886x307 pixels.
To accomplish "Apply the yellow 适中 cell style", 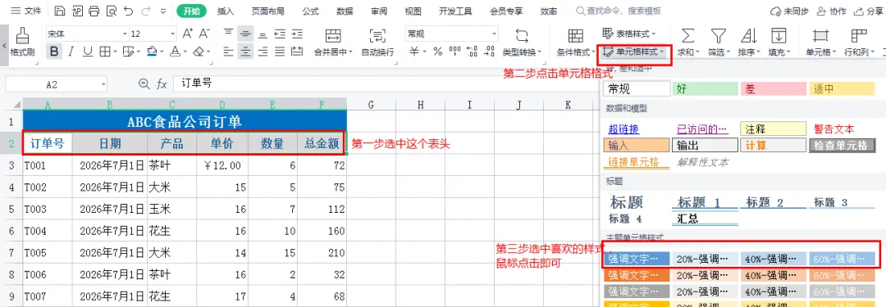I will click(842, 88).
